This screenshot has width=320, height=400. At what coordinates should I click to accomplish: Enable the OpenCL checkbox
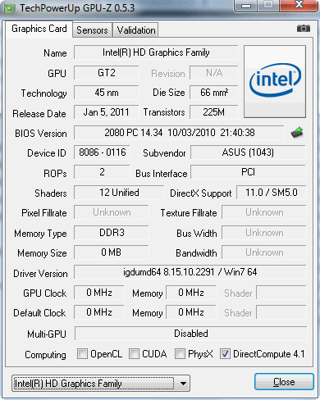point(82,353)
